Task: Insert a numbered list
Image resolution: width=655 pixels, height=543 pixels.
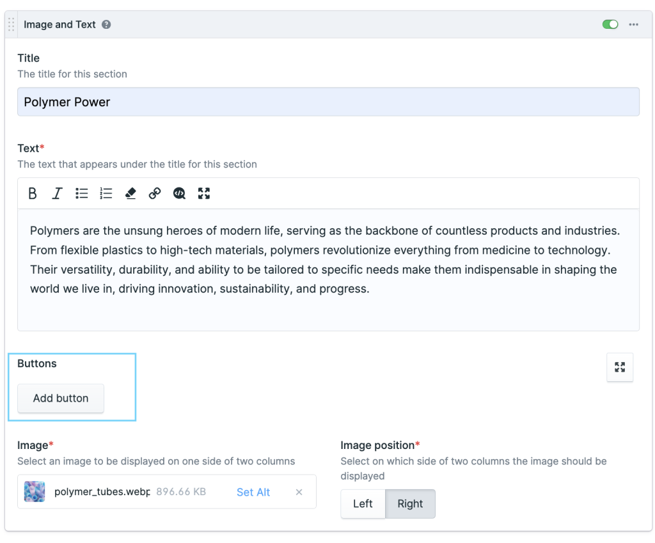Action: 106,193
